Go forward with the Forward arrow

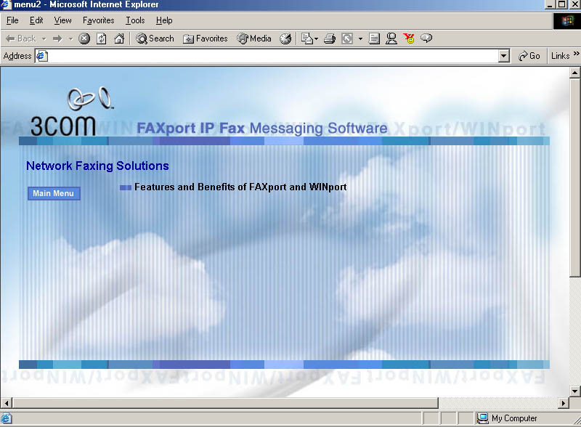57,38
